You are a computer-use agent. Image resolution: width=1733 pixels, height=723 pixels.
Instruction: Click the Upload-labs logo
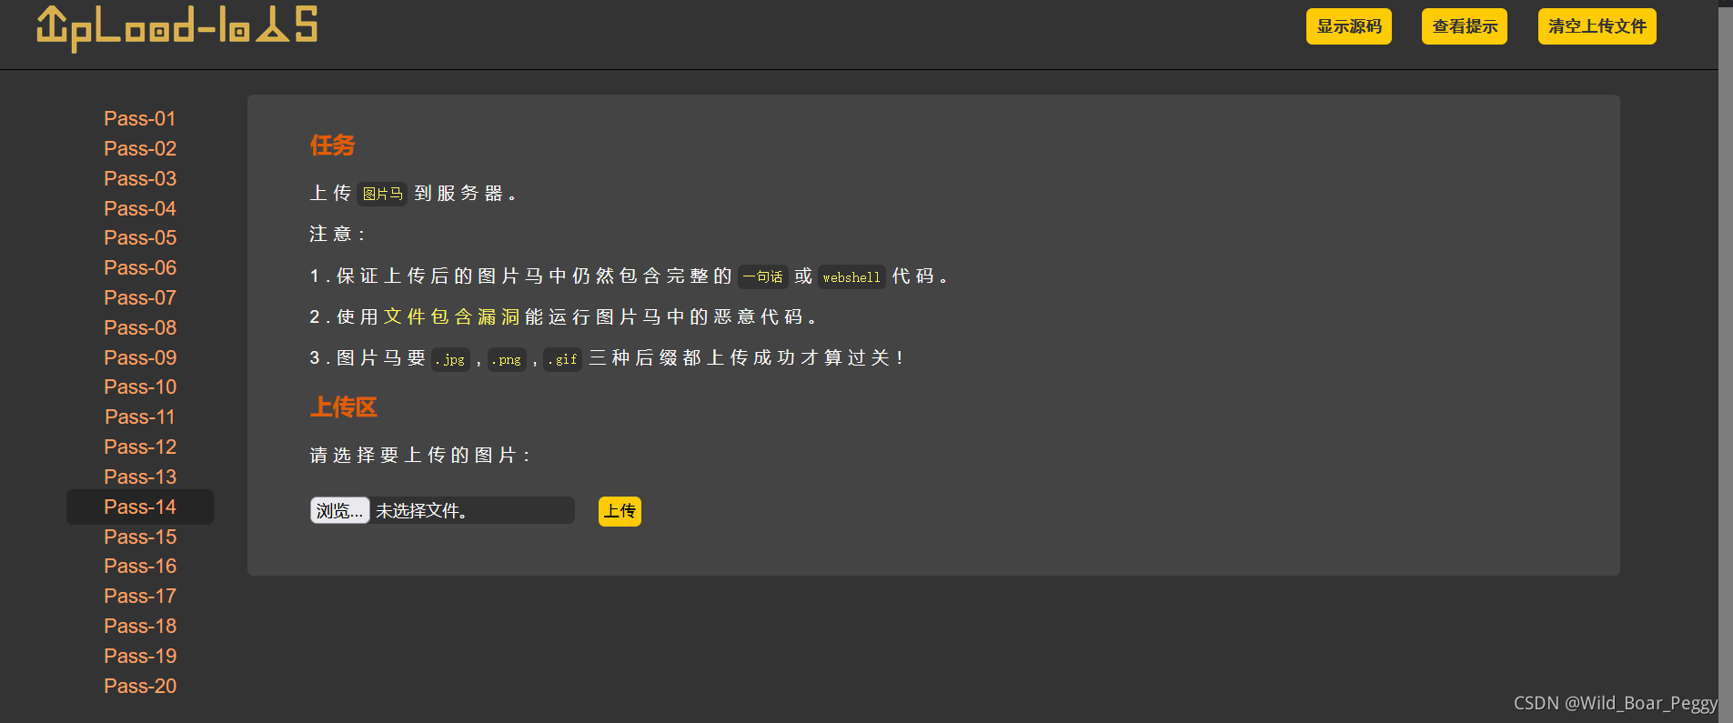[x=176, y=27]
